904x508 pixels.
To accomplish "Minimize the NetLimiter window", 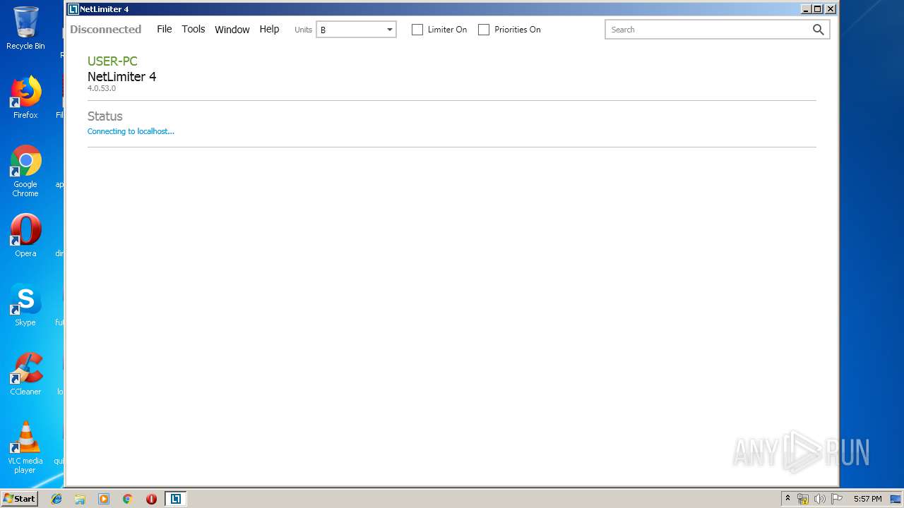I will click(x=806, y=9).
